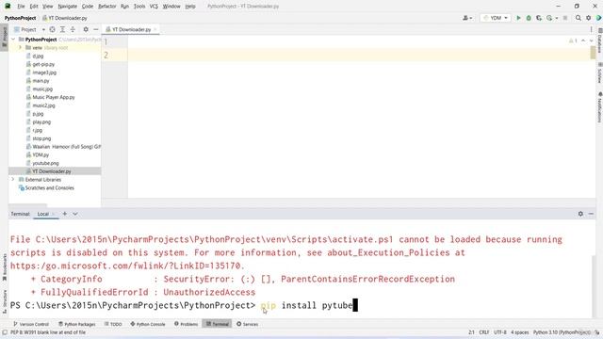The height and width of the screenshot is (339, 603).
Task: Hide the Project panel with the minus icon
Action: click(x=96, y=29)
